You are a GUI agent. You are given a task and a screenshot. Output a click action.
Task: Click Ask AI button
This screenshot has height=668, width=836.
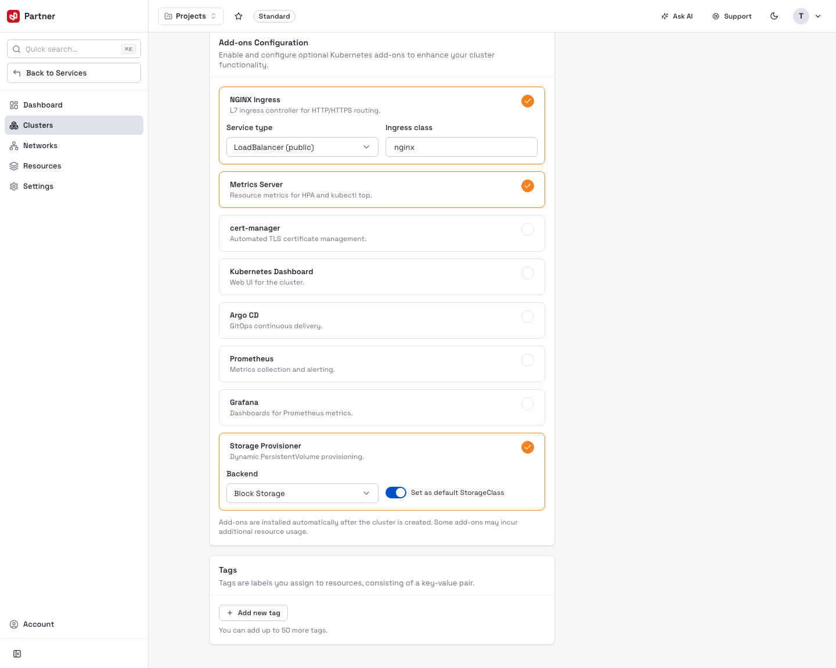(677, 16)
